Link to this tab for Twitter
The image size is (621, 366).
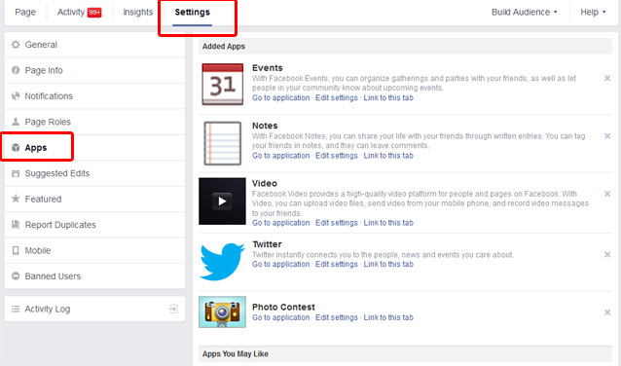pyautogui.click(x=388, y=264)
